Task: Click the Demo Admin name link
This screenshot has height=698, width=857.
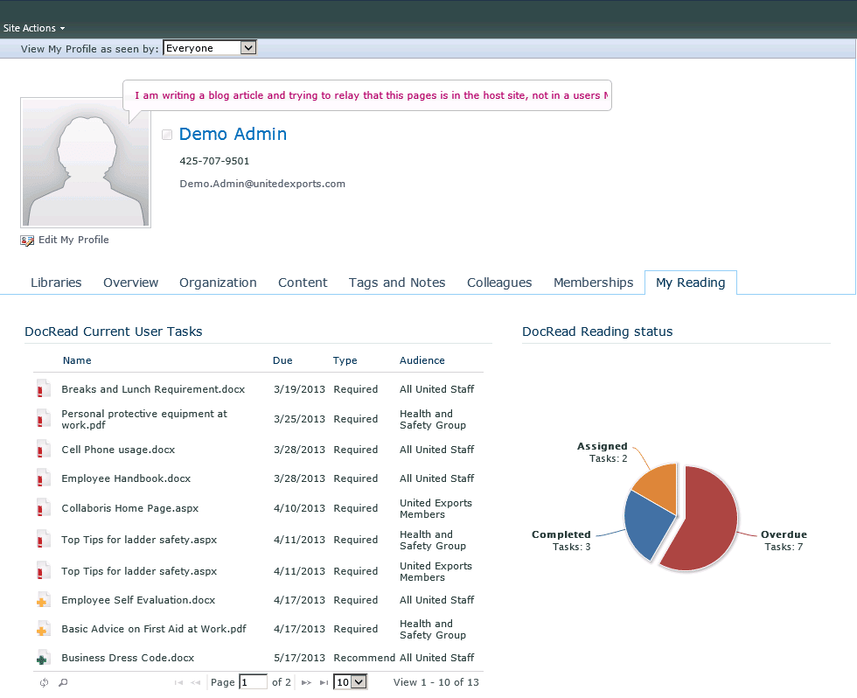Action: [233, 134]
